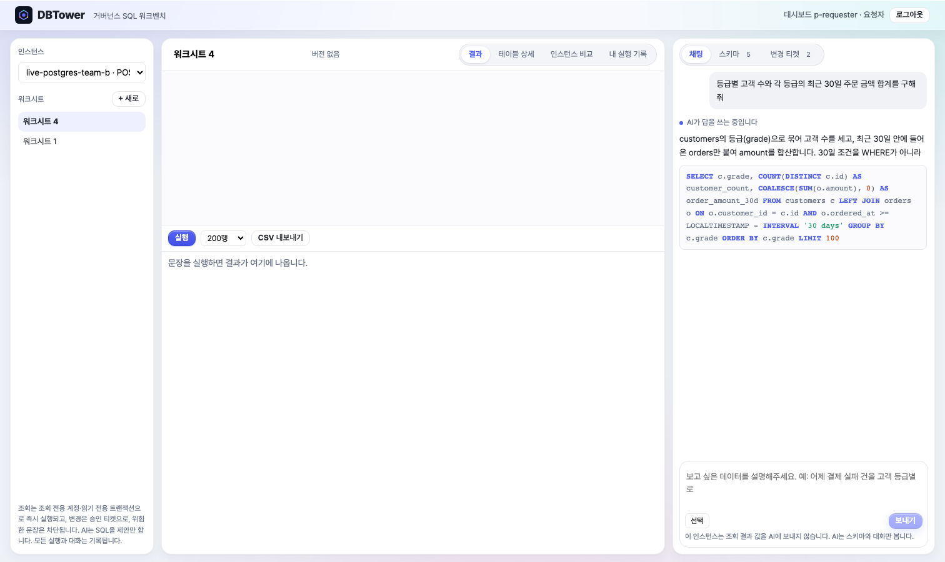Screen dimensions: 945x562
Task: Show the 내 실행 기록 tab
Action: (628, 54)
